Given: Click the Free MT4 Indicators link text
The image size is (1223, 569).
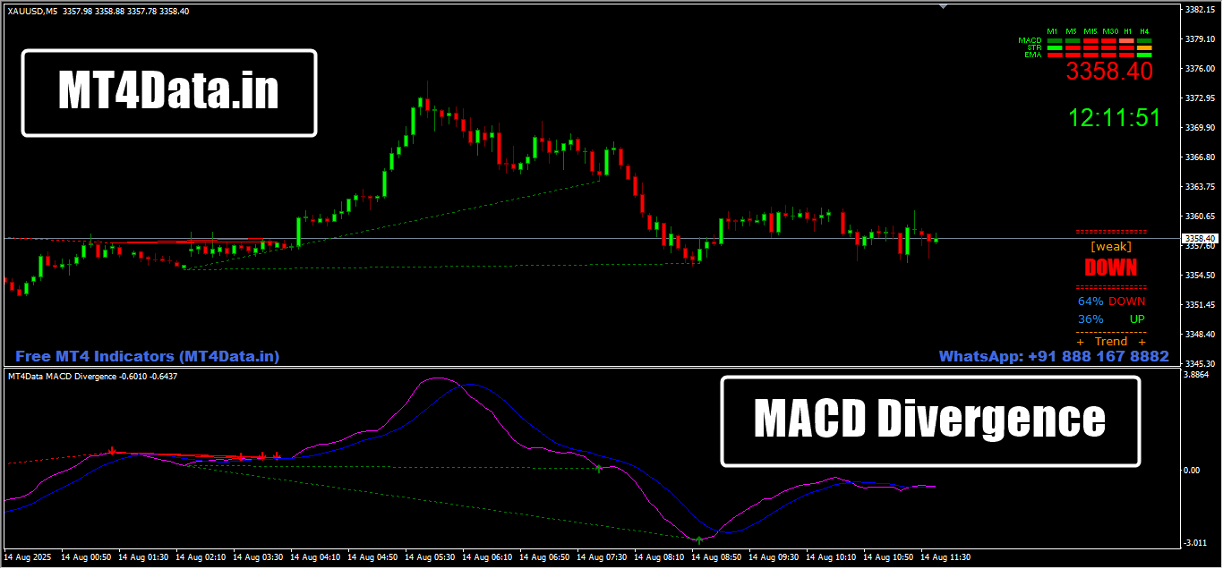Looking at the screenshot, I should [x=148, y=356].
